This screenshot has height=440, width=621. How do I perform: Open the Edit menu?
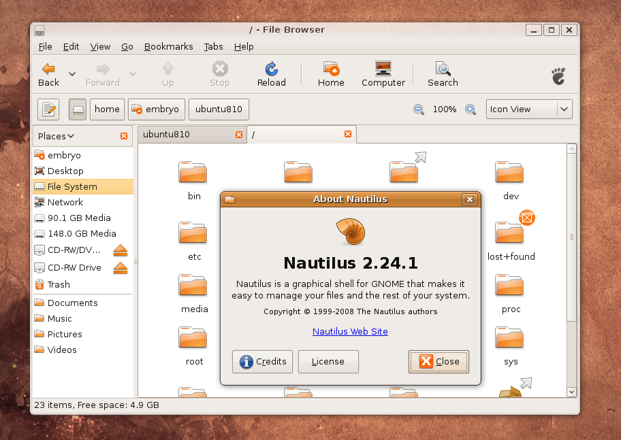coord(71,47)
